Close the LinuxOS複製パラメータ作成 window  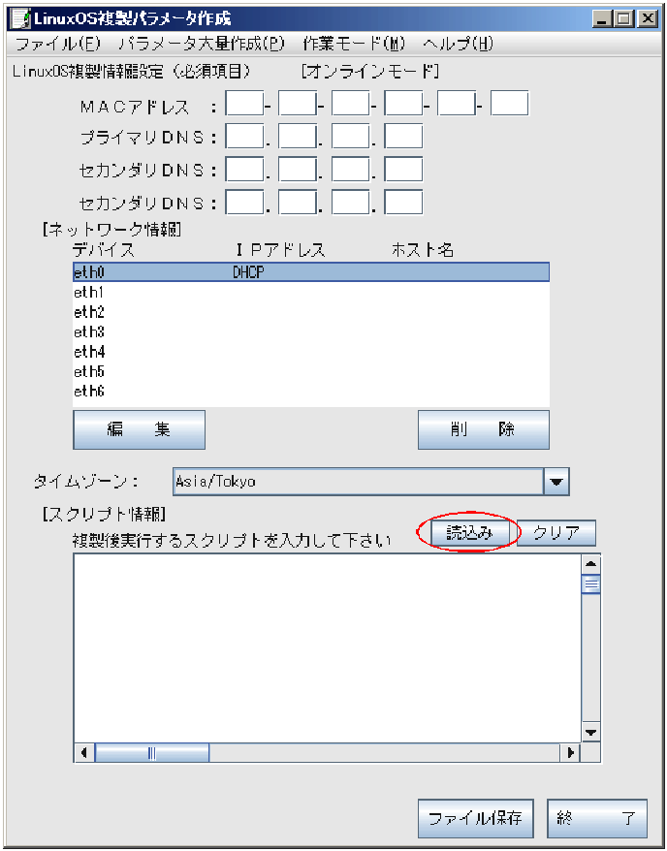[x=648, y=19]
